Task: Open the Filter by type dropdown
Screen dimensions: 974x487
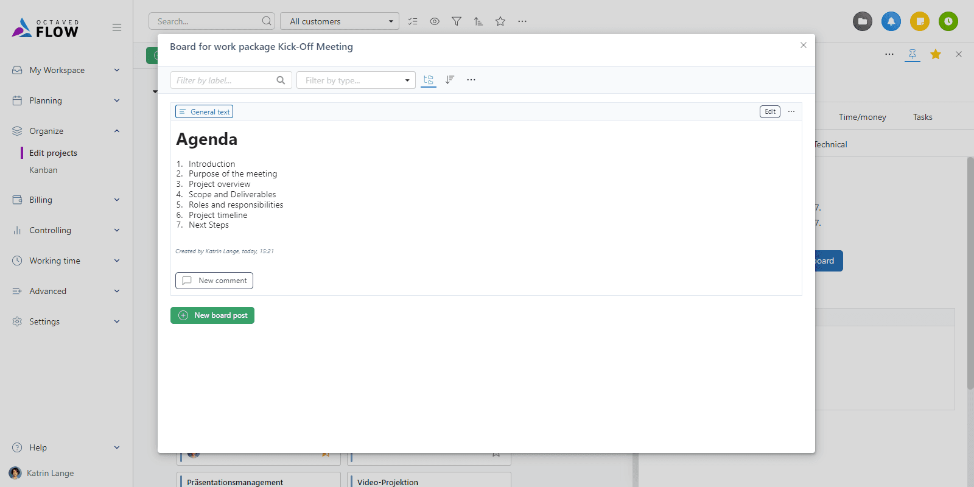Action: pos(356,80)
